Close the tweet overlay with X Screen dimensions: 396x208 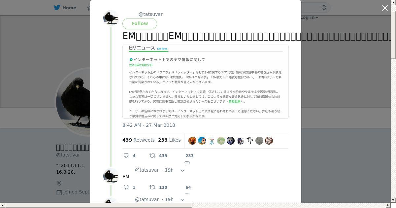coord(385,8)
